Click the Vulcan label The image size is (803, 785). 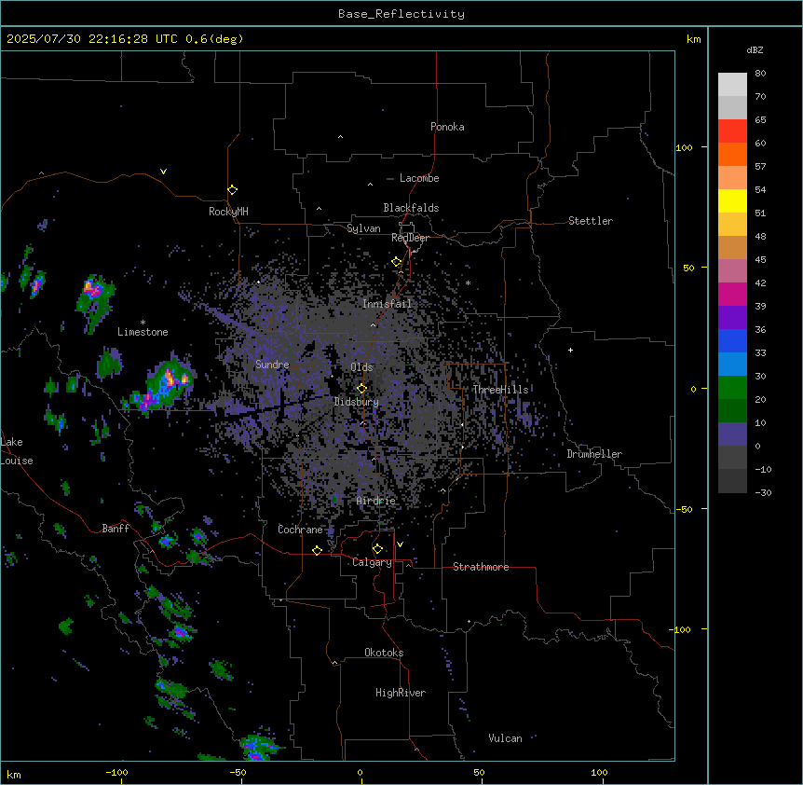pyautogui.click(x=505, y=738)
